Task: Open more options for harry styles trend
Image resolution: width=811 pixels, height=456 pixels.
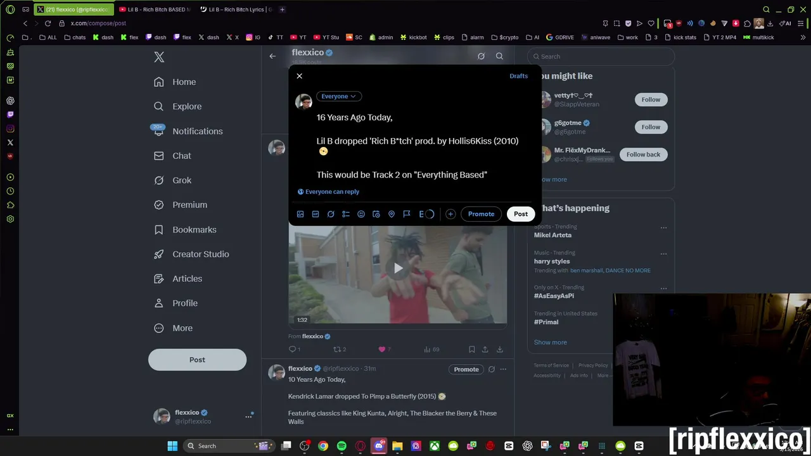Action: click(x=663, y=254)
